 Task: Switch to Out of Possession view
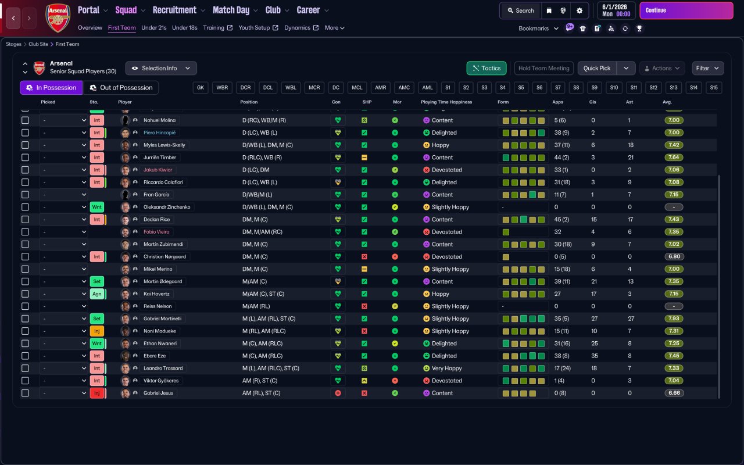coord(121,88)
